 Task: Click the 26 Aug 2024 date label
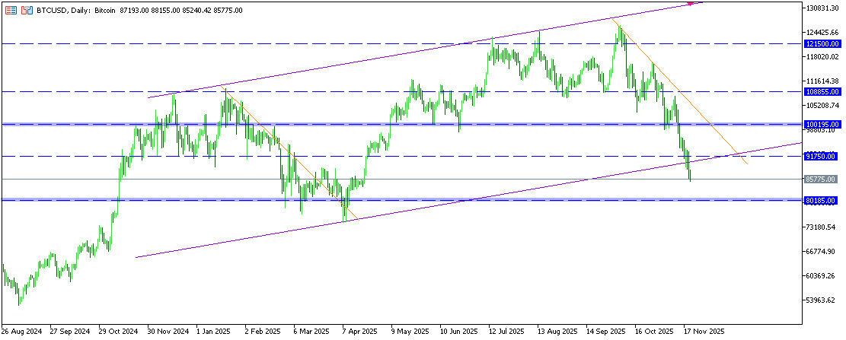[21, 332]
